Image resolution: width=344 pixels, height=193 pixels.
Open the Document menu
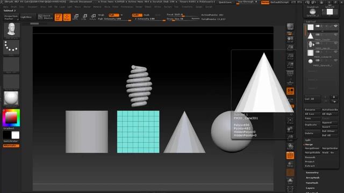pyautogui.click(x=32, y=7)
